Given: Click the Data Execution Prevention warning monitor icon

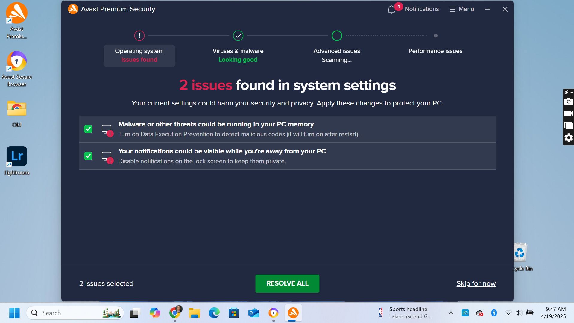Looking at the screenshot, I should click(107, 130).
